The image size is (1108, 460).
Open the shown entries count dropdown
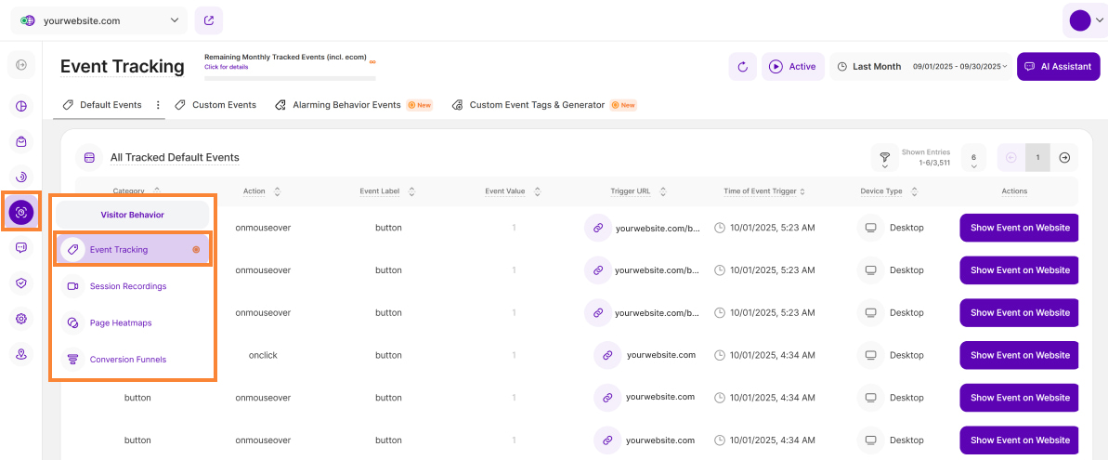tap(972, 158)
